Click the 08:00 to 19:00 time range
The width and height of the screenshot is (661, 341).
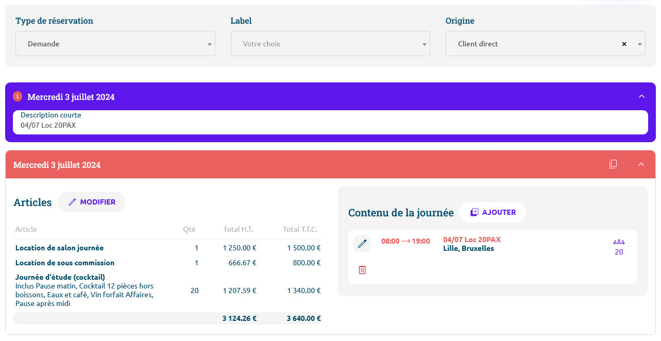click(x=405, y=241)
